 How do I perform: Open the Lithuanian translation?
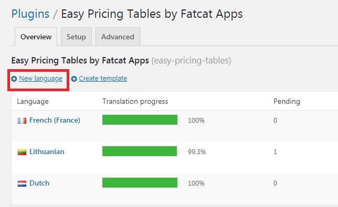point(47,151)
